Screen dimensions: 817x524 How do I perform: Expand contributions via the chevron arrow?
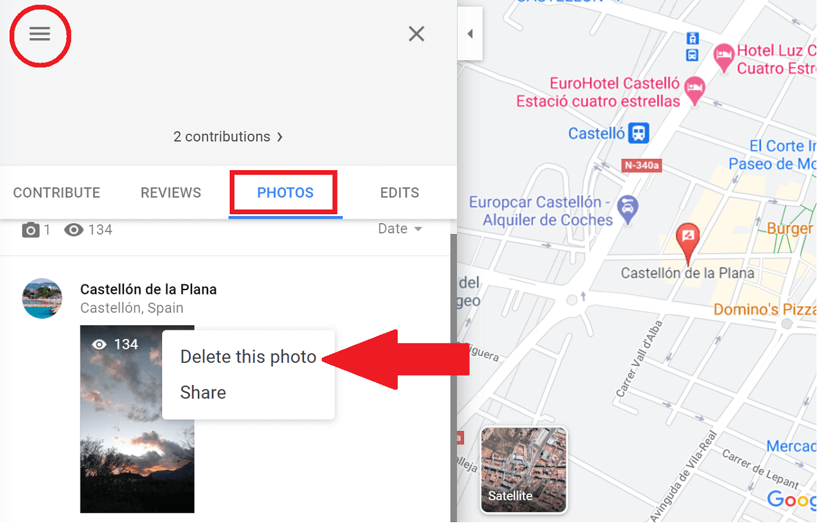click(x=279, y=136)
